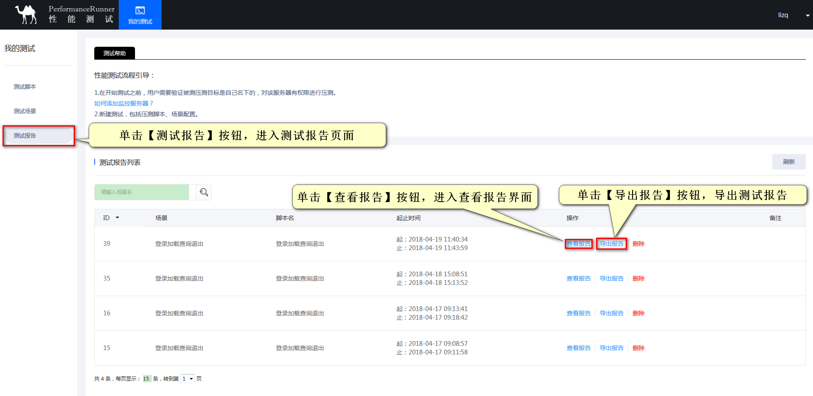Click the camel logo icon
This screenshot has width=813, height=396.
coord(26,15)
